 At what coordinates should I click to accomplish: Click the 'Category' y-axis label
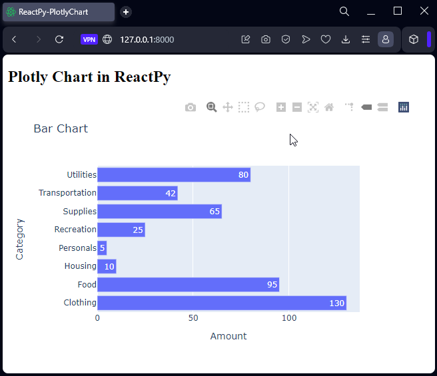tap(20, 240)
